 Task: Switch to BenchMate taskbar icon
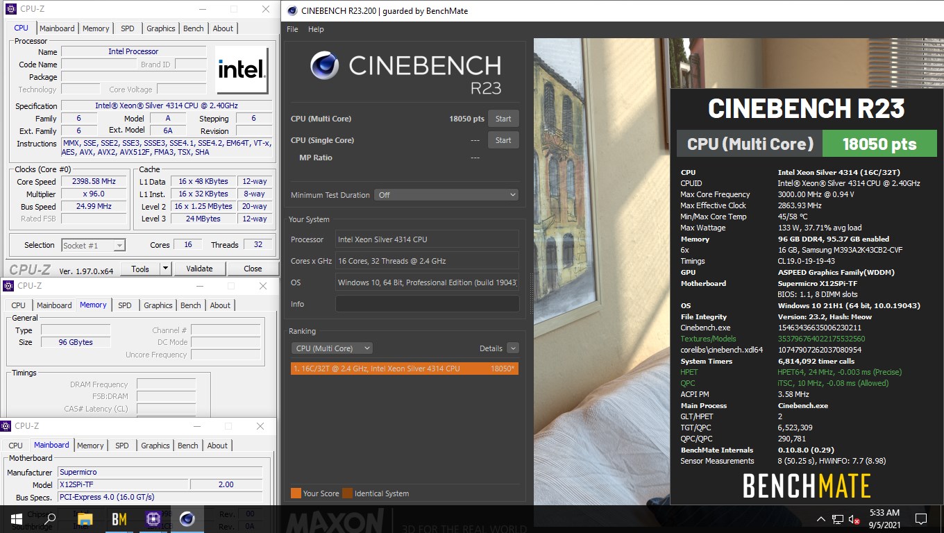click(119, 518)
